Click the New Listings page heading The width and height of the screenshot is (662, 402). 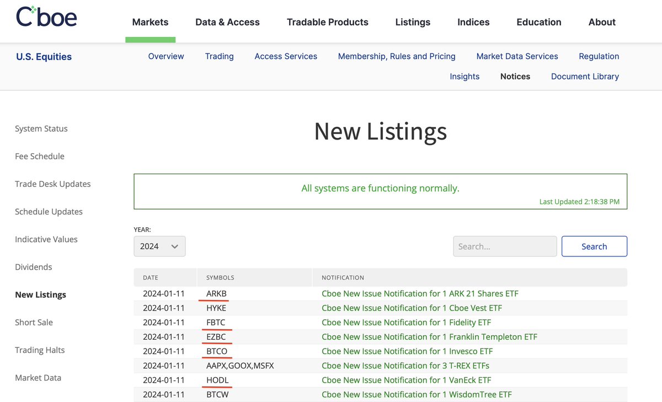coord(380,132)
